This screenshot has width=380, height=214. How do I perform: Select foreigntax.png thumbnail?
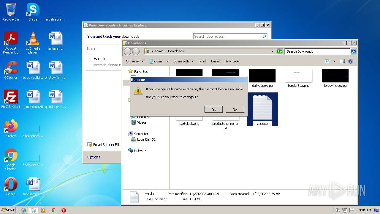coord(299,78)
